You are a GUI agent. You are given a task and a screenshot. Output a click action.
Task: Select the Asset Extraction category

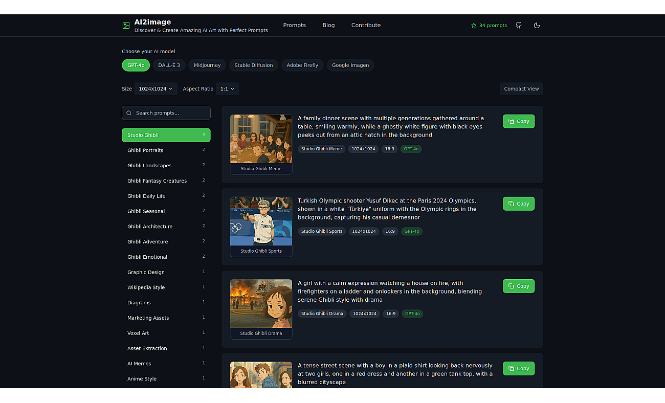pos(166,348)
